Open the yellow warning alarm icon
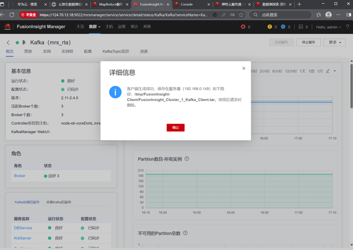The height and width of the screenshot is (250, 353). tap(270, 27)
